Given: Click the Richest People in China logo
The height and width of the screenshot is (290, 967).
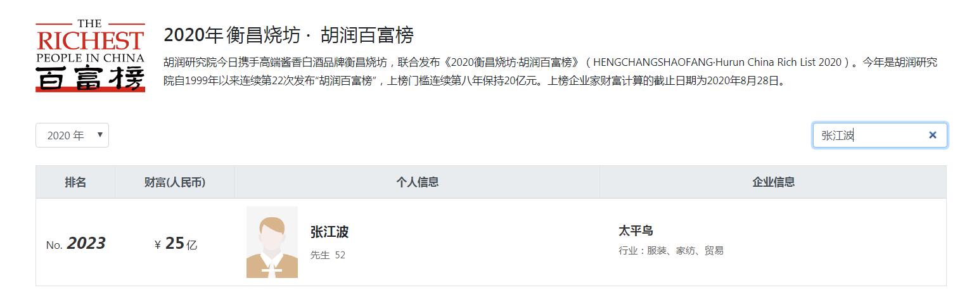Looking at the screenshot, I should pos(90,56).
